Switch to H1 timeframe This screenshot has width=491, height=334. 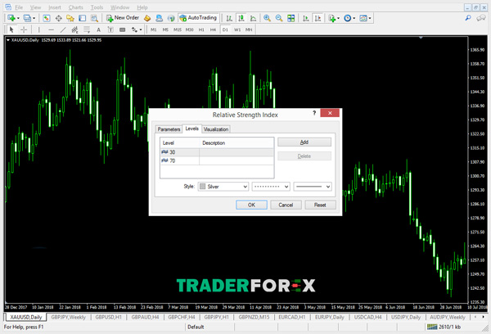click(201, 29)
